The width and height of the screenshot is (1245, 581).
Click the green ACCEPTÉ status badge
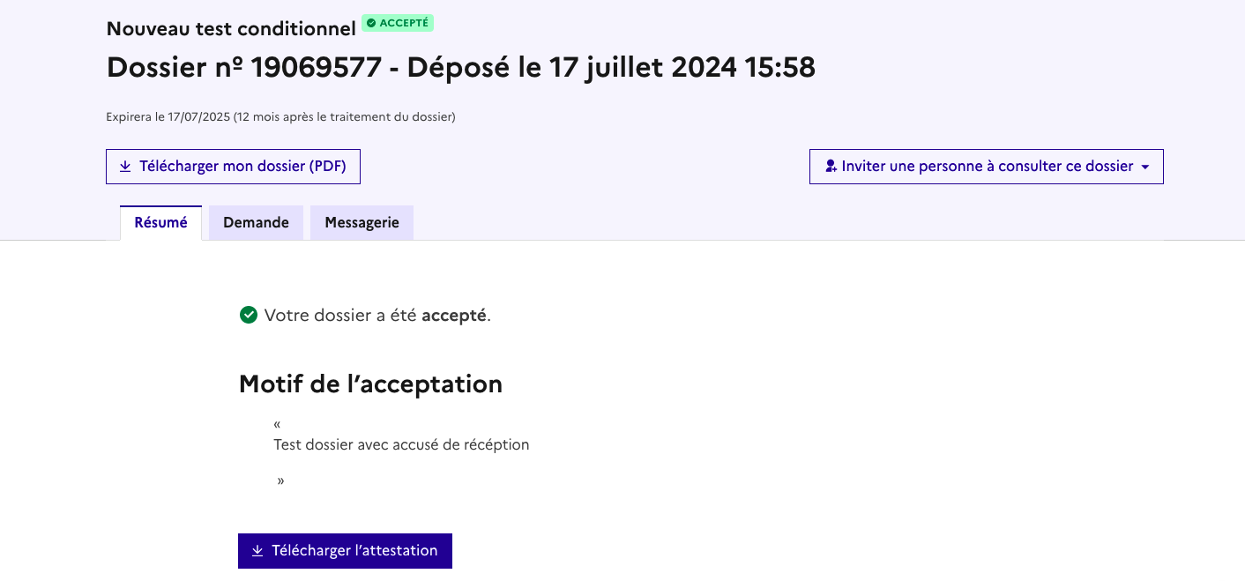398,23
